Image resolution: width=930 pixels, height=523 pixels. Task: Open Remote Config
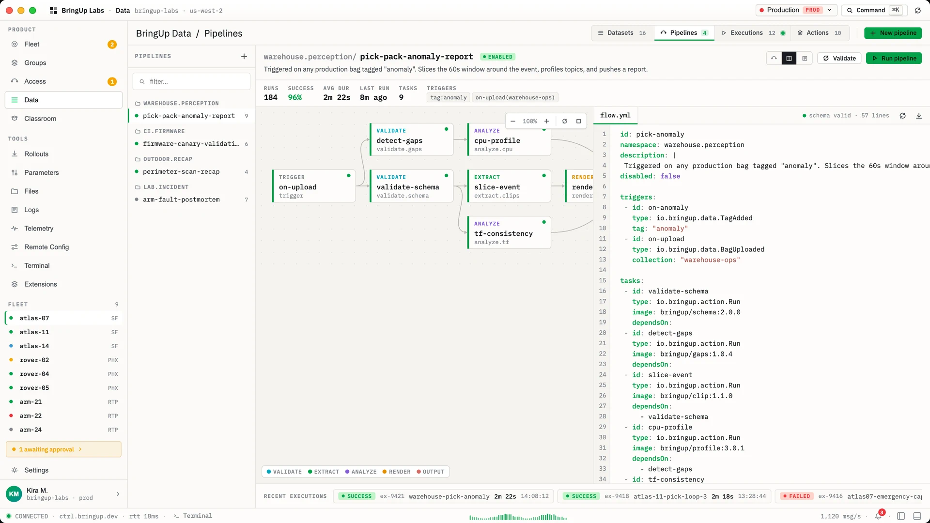click(x=63, y=247)
